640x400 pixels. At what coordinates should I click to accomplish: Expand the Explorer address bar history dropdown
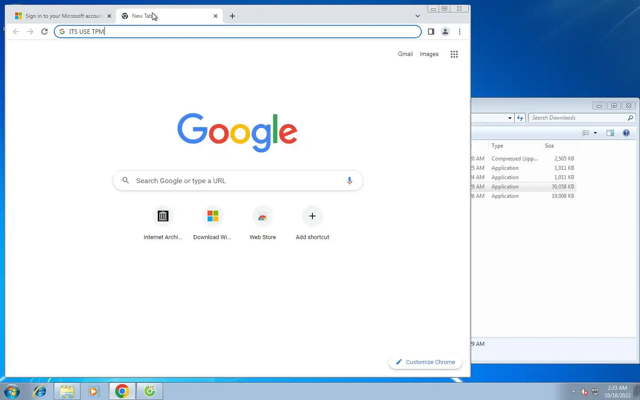(x=510, y=118)
